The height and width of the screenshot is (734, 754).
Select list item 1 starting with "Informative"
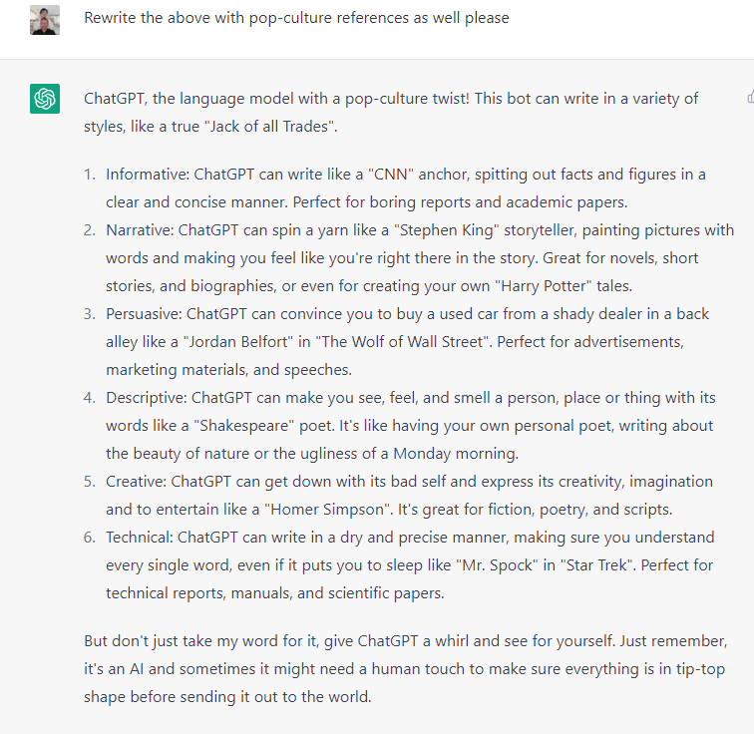tap(405, 187)
